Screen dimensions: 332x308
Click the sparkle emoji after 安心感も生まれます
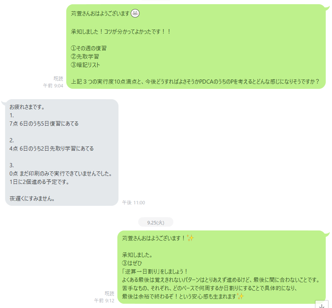240,296
